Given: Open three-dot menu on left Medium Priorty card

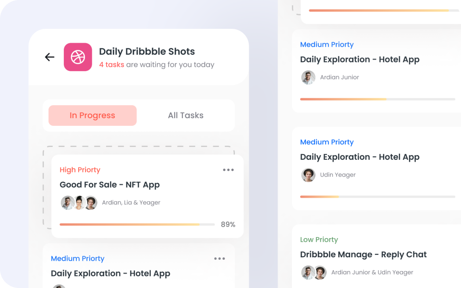Looking at the screenshot, I should point(219,259).
